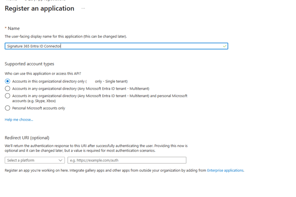
Task: Click the Name field label
Action: pyautogui.click(x=14, y=28)
